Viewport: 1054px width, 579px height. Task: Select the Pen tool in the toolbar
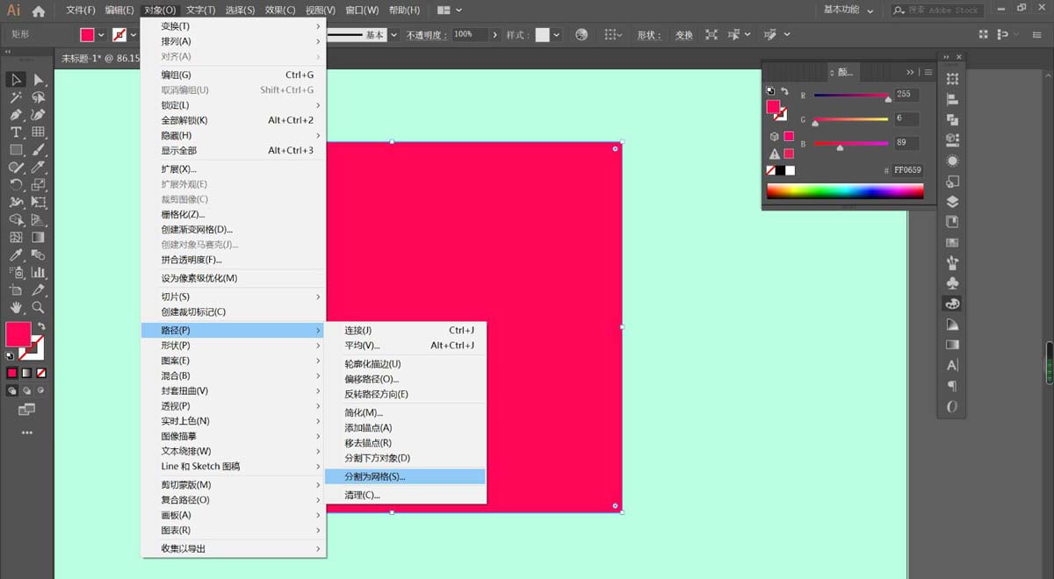16,114
